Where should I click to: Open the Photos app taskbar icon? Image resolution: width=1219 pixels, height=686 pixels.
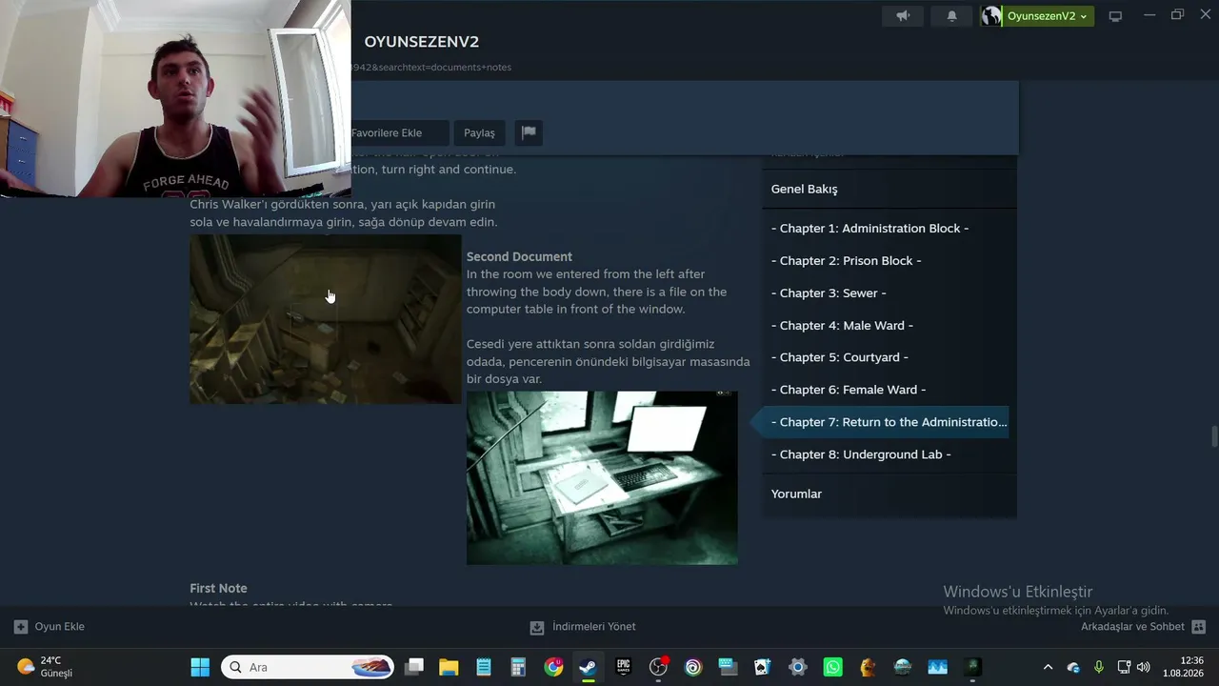click(937, 667)
